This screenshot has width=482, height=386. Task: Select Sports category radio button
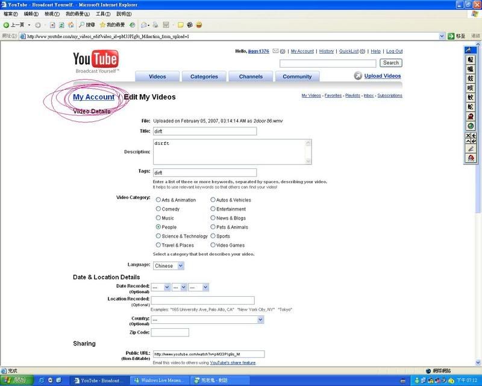coord(213,236)
